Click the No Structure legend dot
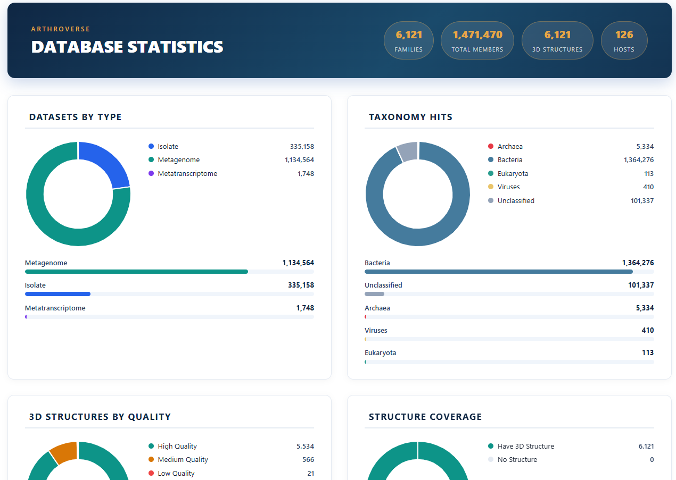Image resolution: width=676 pixels, height=480 pixels. (491, 459)
